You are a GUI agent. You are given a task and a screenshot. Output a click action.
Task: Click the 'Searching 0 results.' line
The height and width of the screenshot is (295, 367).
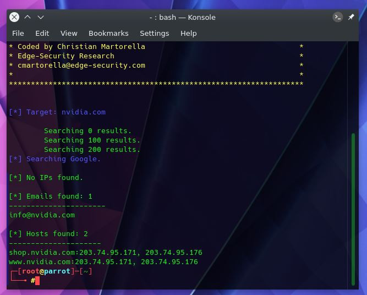[88, 131]
